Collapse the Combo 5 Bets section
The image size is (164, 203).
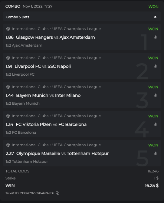tap(155, 17)
